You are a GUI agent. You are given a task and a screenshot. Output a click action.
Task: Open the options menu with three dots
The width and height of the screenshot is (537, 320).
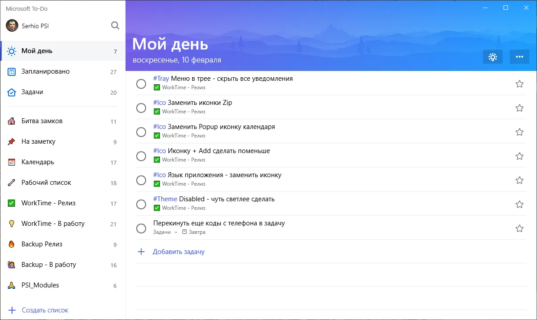click(x=520, y=57)
